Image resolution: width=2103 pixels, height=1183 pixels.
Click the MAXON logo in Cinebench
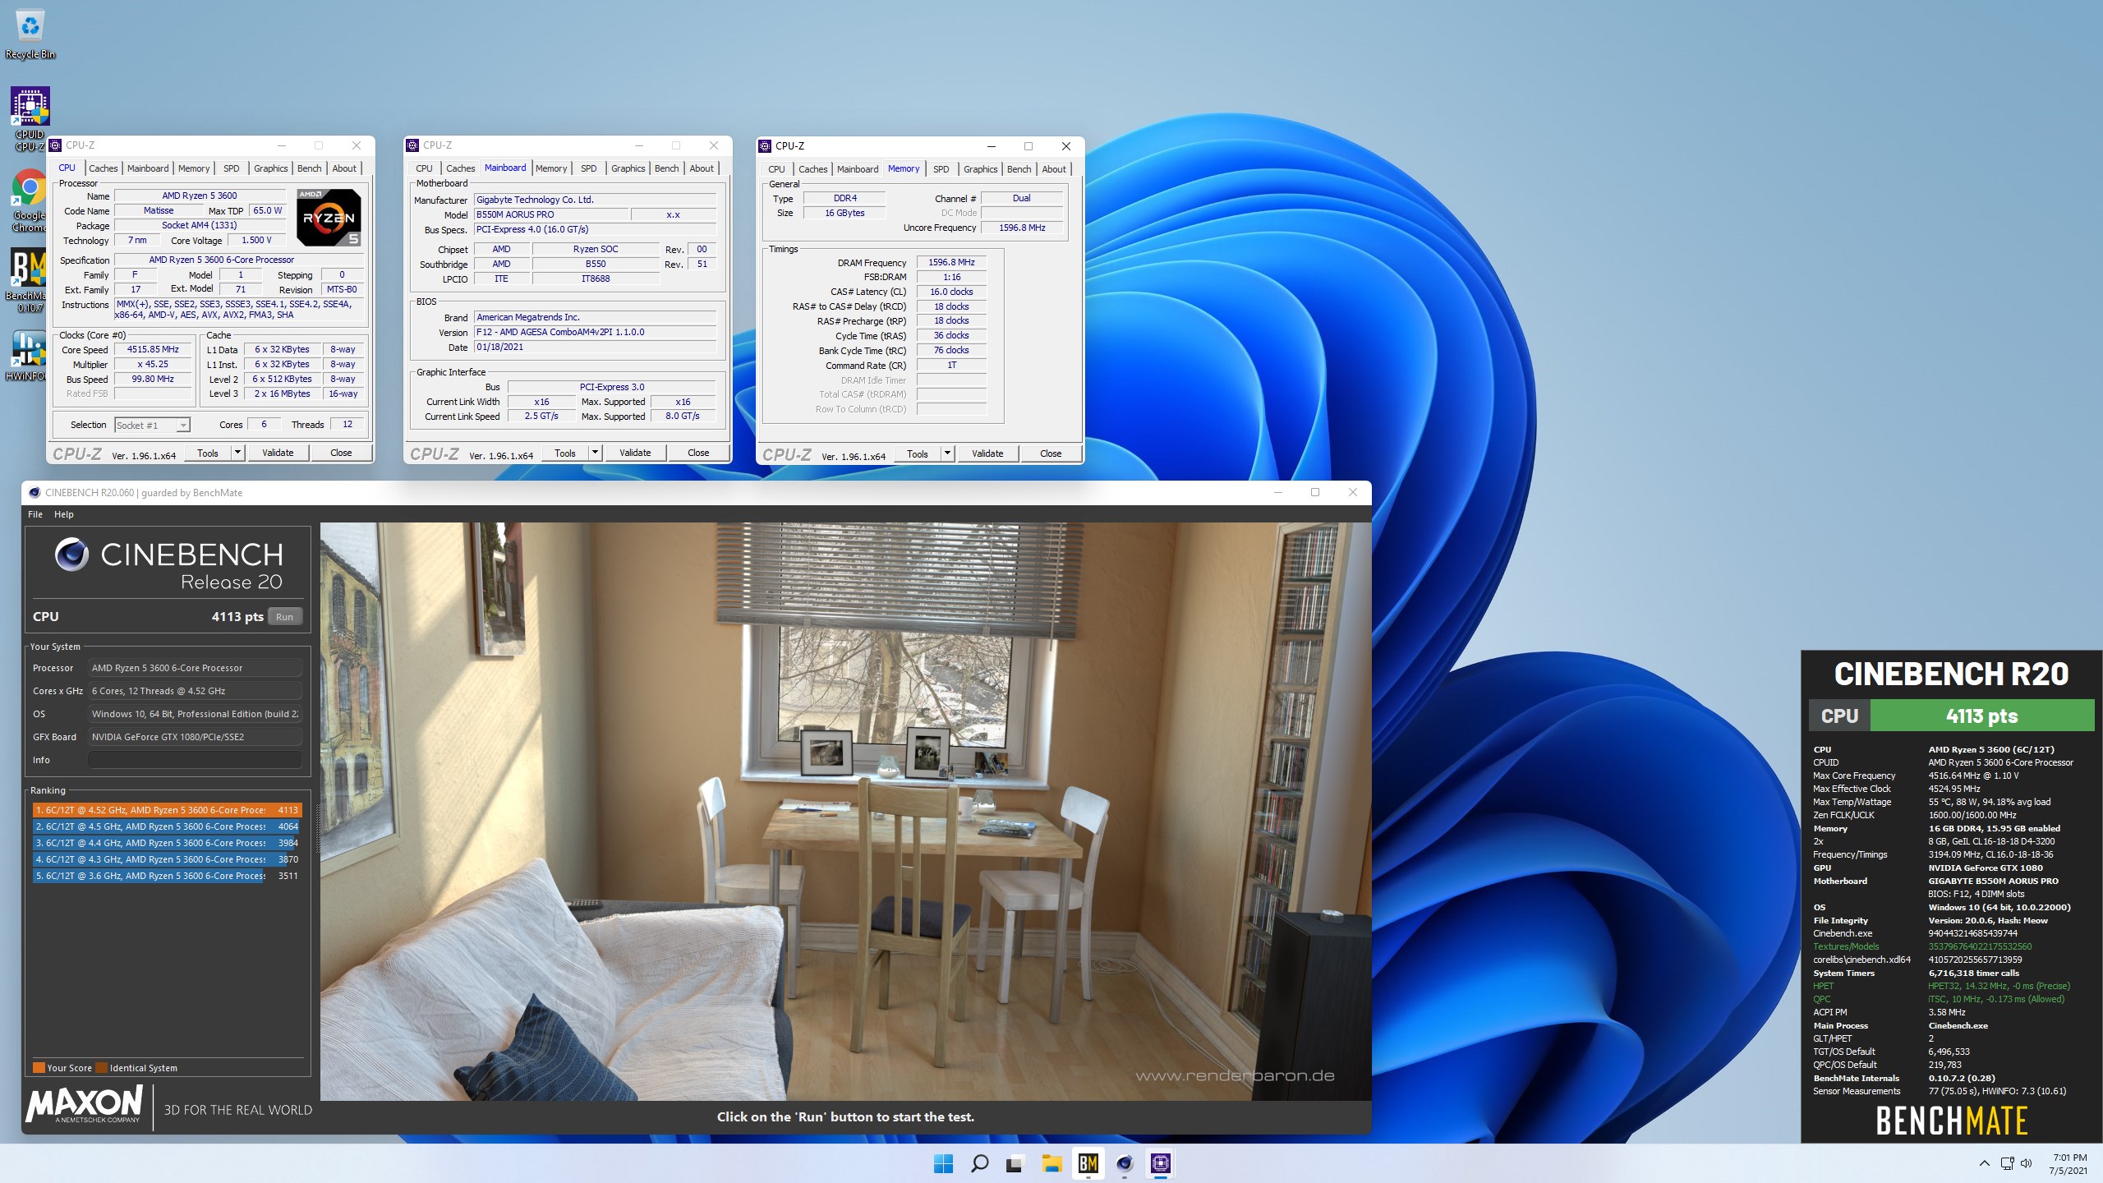click(x=85, y=1103)
